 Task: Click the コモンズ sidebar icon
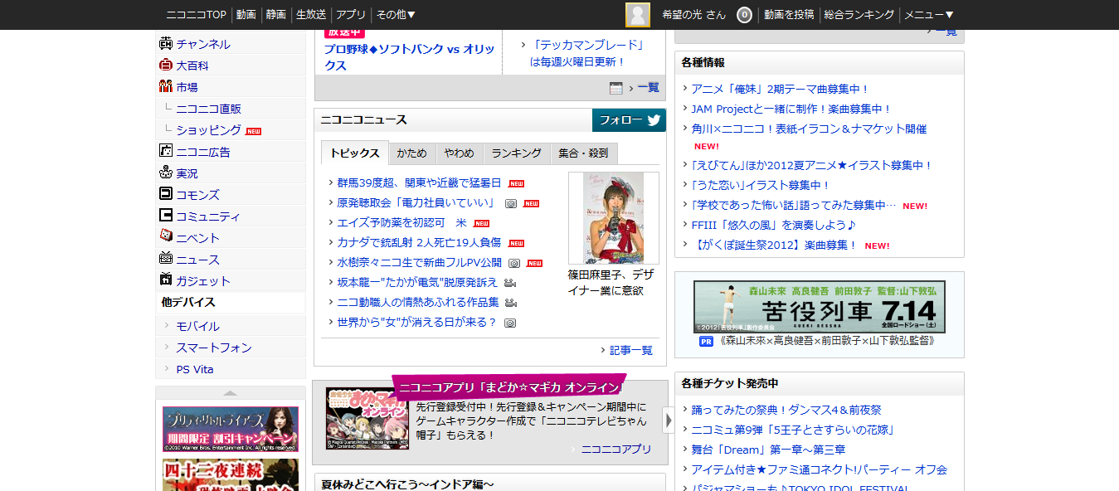coord(166,195)
